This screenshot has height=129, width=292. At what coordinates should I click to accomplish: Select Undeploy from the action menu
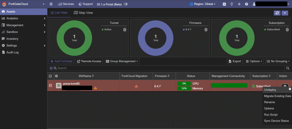coord(277,90)
